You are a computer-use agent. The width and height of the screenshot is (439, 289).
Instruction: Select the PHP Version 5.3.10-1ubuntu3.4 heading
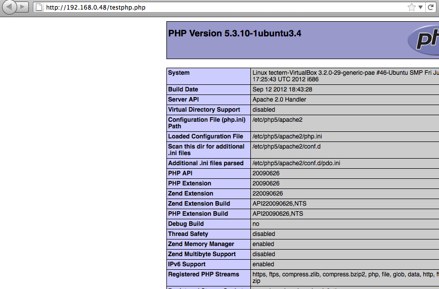(235, 33)
